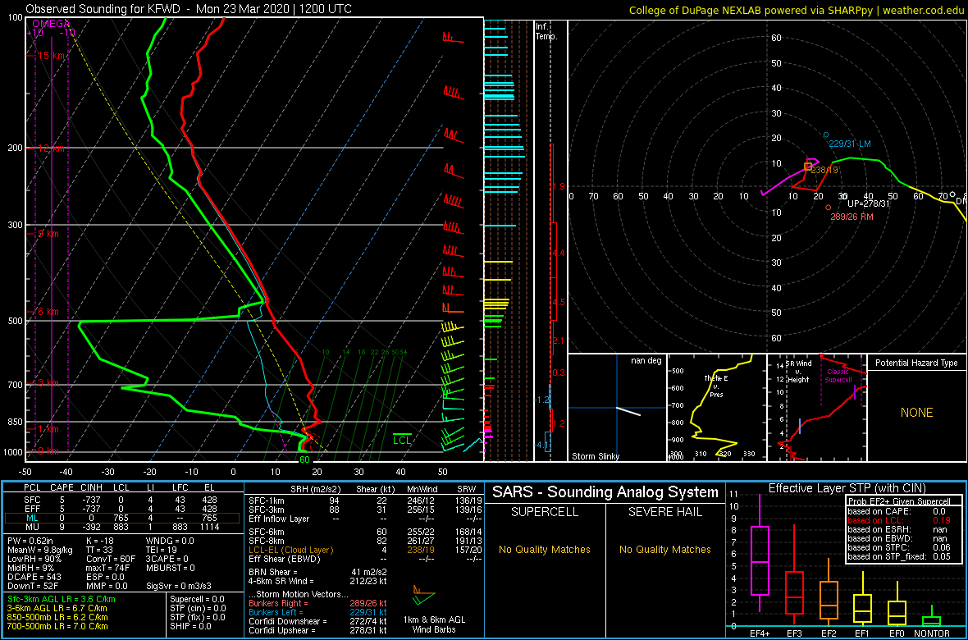Click the 'Corfidi Upshear =' label
The height and width of the screenshot is (640, 968).
283,630
